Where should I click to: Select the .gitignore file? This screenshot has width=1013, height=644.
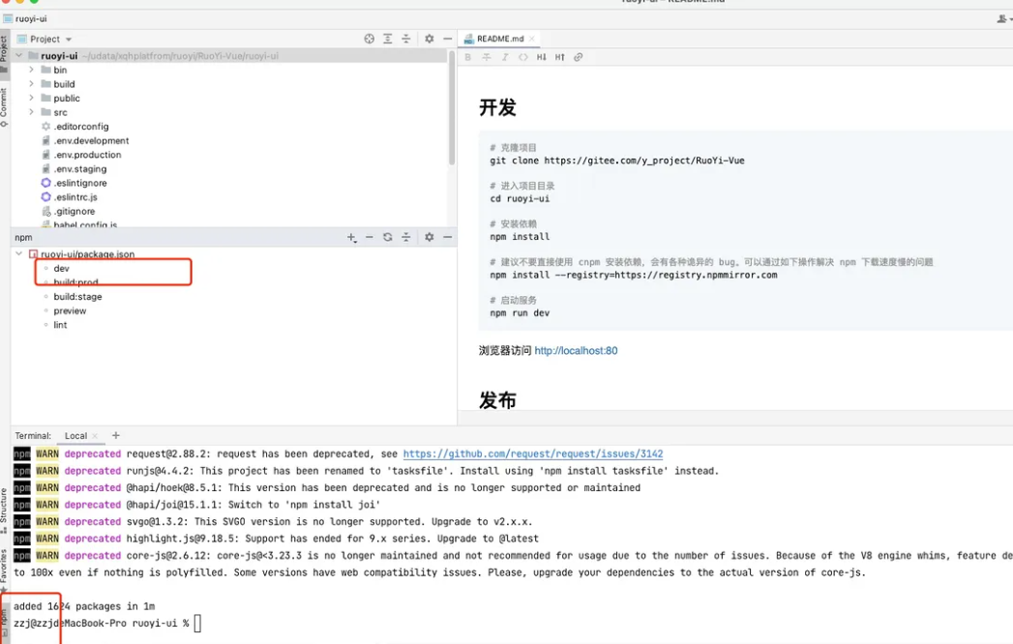(x=74, y=212)
